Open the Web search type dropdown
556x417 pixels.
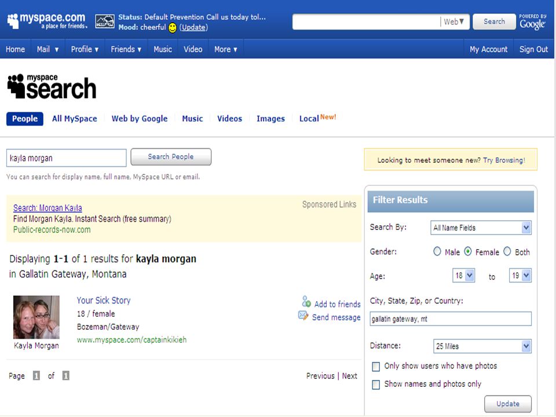454,21
